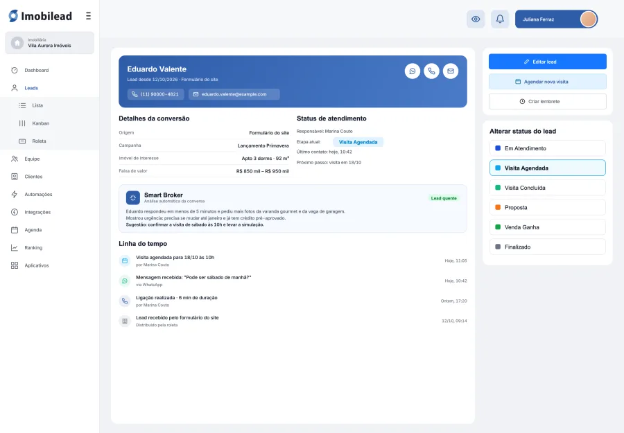Select Visita Agendada status option

[x=548, y=168]
